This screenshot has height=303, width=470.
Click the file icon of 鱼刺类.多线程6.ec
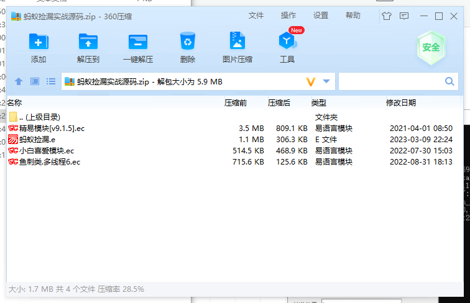coord(13,161)
